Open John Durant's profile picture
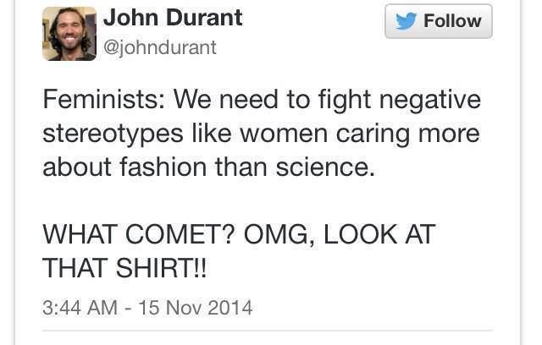The height and width of the screenshot is (345, 542). pyautogui.click(x=69, y=34)
